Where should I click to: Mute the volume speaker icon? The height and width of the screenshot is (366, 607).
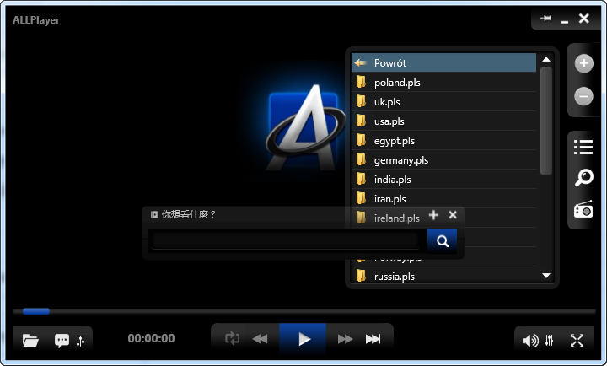(529, 341)
